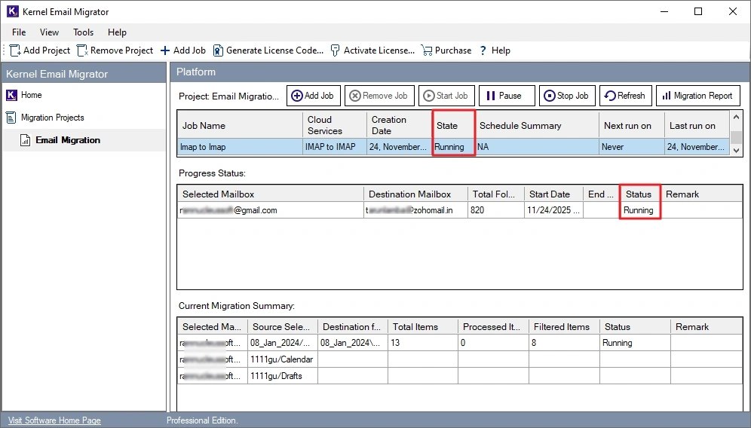Click Remove Project in top toolbar

point(115,50)
